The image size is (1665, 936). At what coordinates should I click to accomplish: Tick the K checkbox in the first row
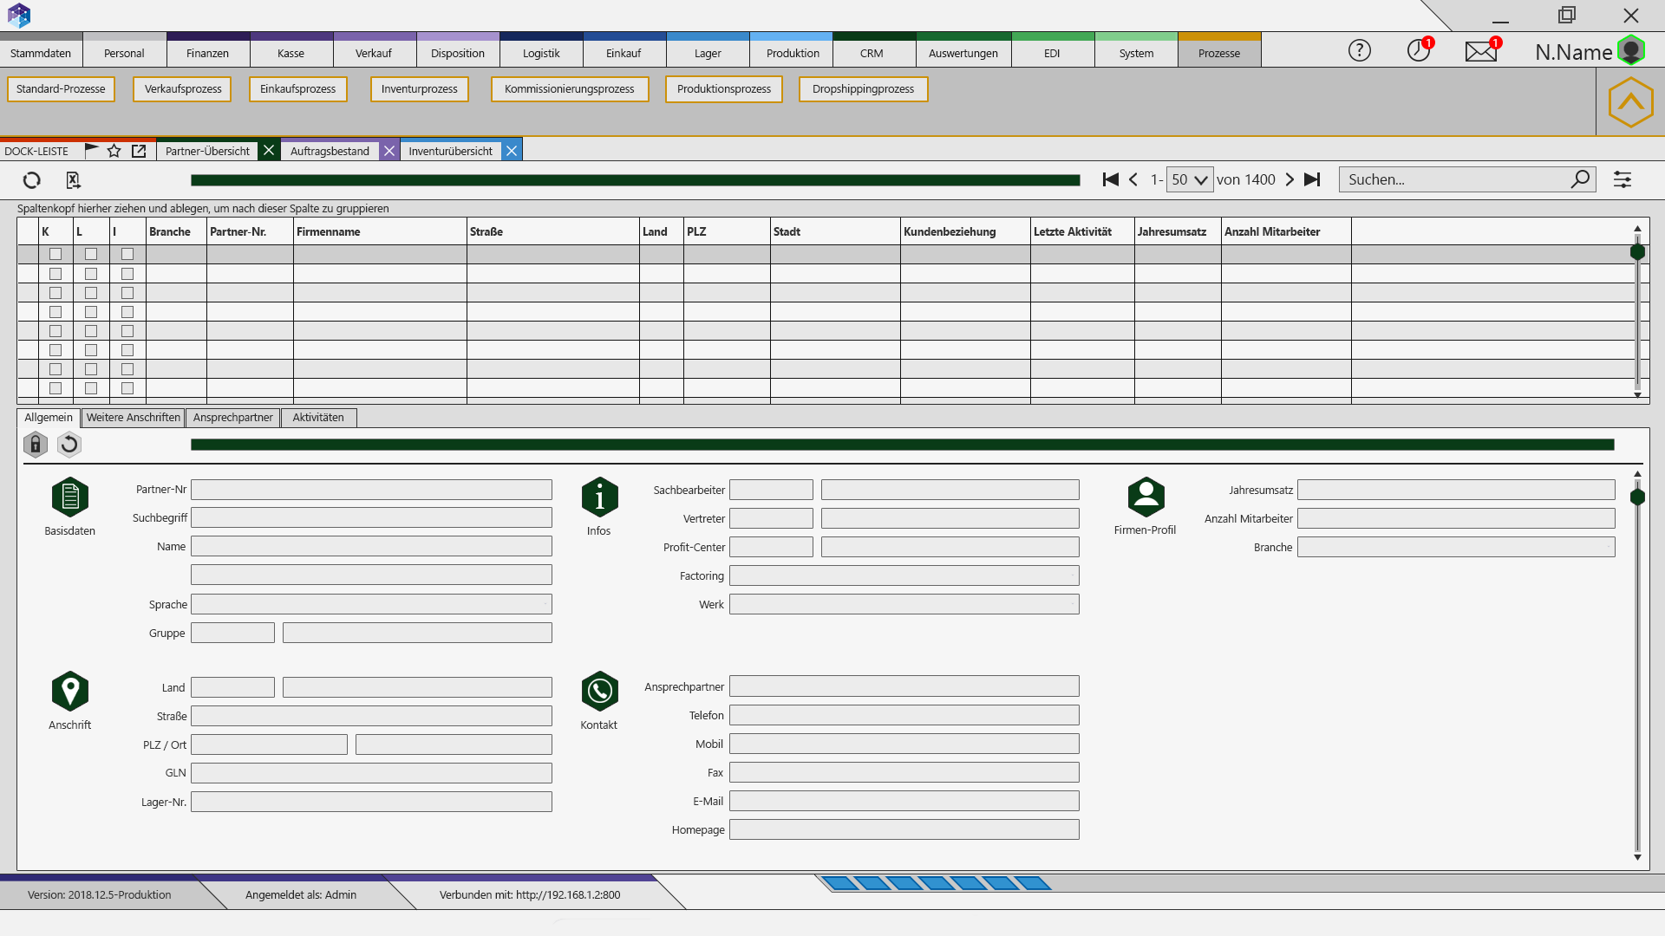[x=55, y=254]
